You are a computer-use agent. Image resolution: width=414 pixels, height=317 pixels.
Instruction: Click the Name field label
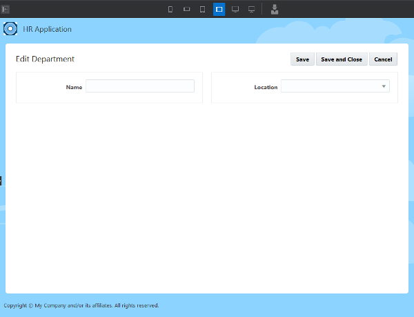[x=74, y=87]
